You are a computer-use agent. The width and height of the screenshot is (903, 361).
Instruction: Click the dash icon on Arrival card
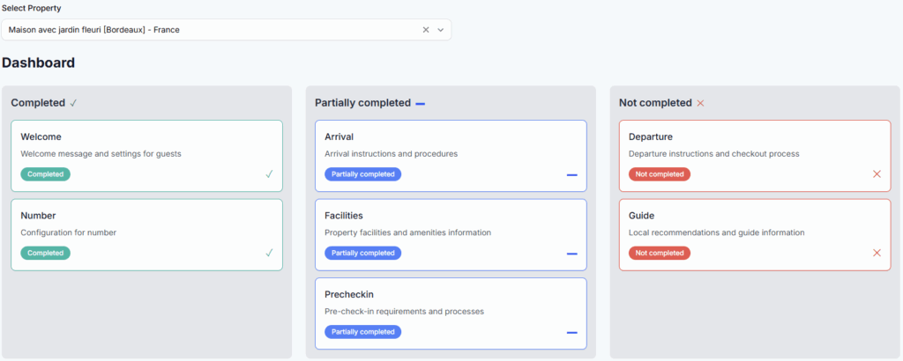[x=572, y=175]
